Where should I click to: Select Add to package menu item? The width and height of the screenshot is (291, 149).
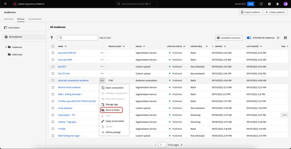(114, 132)
